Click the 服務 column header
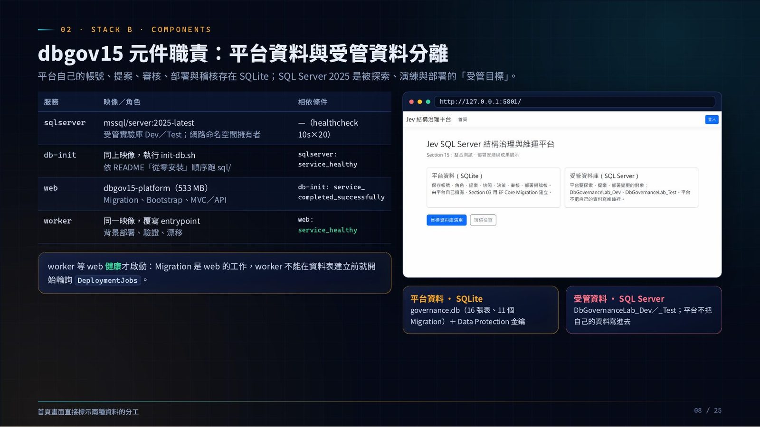The width and height of the screenshot is (760, 427). coord(51,102)
